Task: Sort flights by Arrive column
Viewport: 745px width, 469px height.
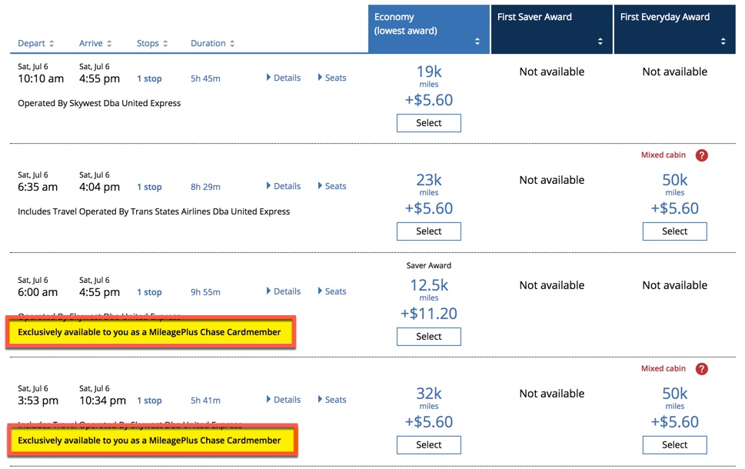Action: [x=95, y=43]
